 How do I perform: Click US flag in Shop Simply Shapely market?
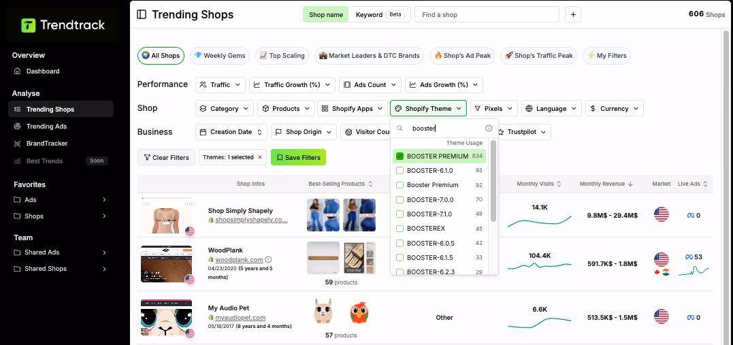(662, 215)
